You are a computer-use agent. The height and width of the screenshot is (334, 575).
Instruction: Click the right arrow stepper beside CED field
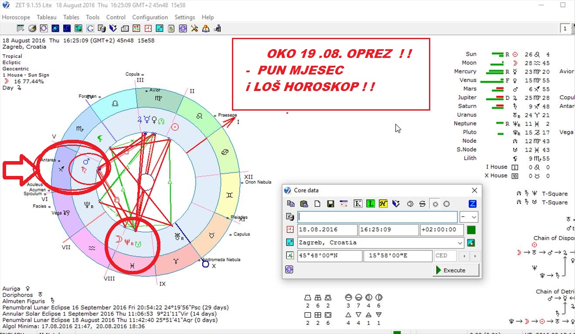pos(475,256)
